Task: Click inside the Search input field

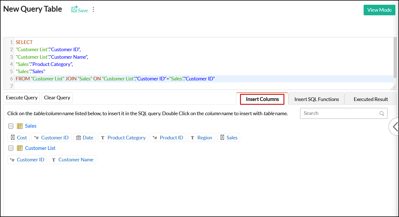Action: click(x=334, y=113)
